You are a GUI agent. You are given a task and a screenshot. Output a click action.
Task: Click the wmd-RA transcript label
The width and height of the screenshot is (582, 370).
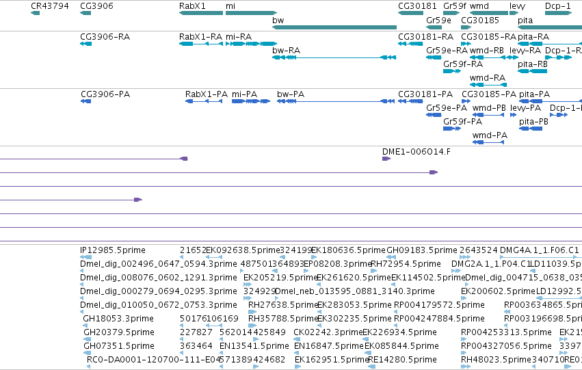(x=488, y=78)
